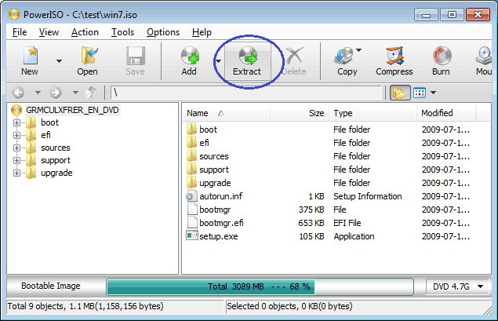
Task: Expand the boot folder in the tree
Action: 16,122
